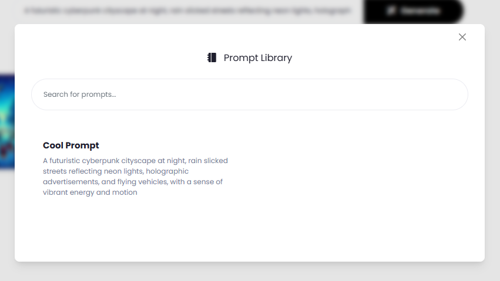Focus the Search for prompts field
Image resolution: width=500 pixels, height=281 pixels.
(x=249, y=94)
